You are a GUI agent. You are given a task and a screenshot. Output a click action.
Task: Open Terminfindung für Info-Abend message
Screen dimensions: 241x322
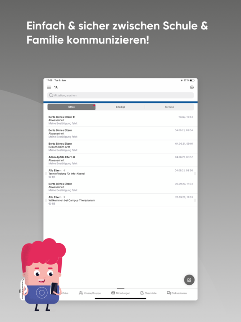tap(120, 174)
